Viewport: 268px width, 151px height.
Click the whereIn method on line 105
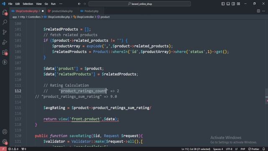(x=120, y=52)
